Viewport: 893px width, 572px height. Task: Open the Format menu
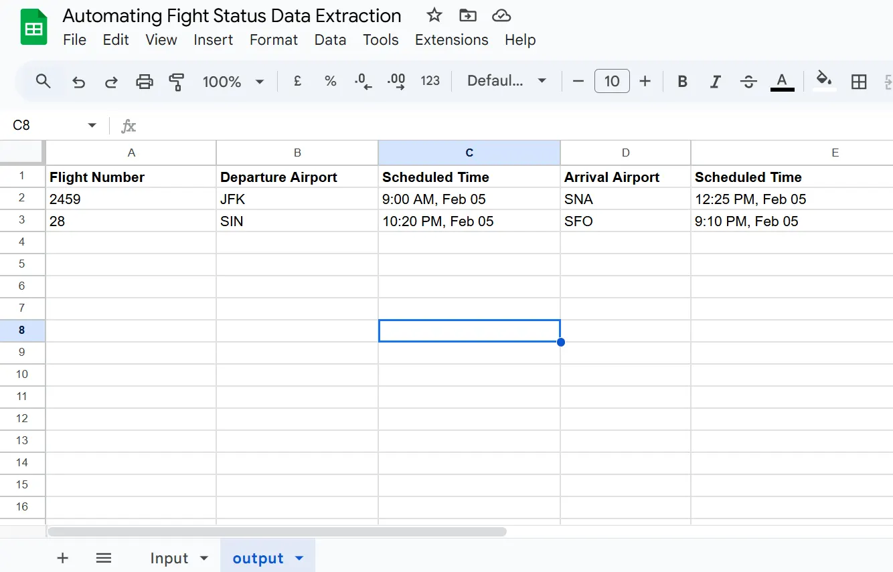point(274,40)
